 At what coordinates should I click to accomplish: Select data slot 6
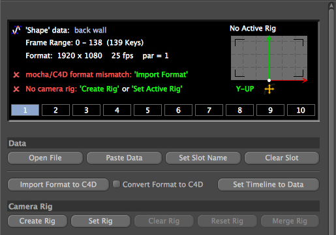[x=178, y=110]
